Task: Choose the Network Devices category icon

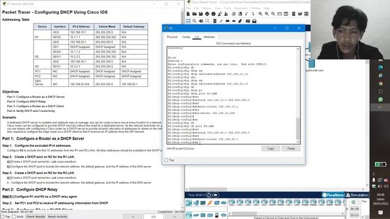Action: 189,203
